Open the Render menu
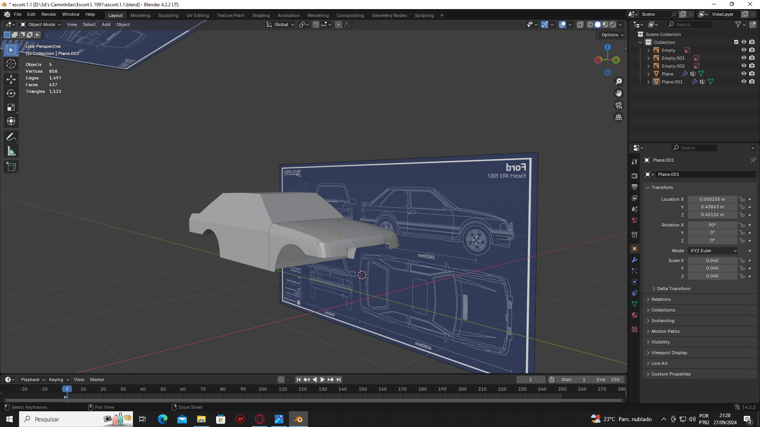760x427 pixels. point(49,14)
